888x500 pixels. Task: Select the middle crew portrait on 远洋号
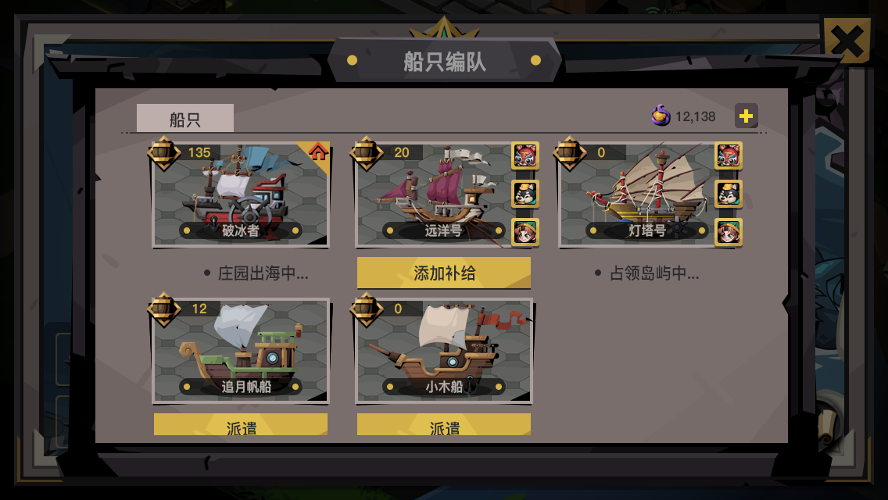(525, 194)
